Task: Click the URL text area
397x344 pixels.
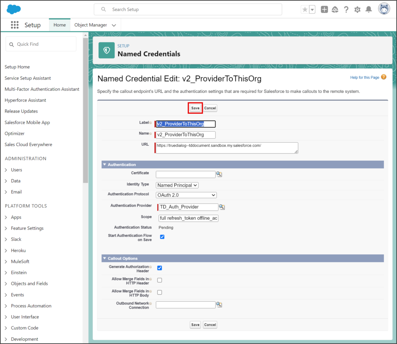Action: click(227, 148)
